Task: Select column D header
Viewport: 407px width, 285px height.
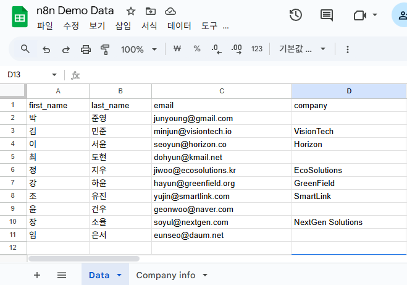Action: pyautogui.click(x=349, y=91)
